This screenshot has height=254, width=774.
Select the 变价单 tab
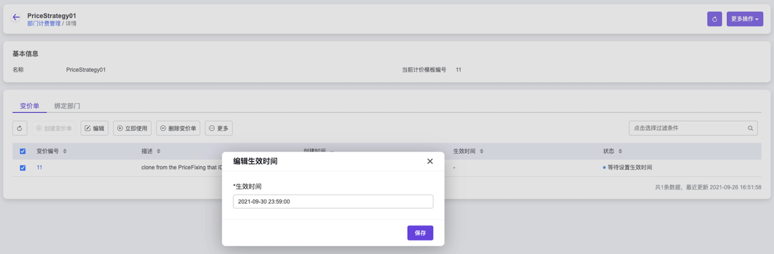(29, 105)
